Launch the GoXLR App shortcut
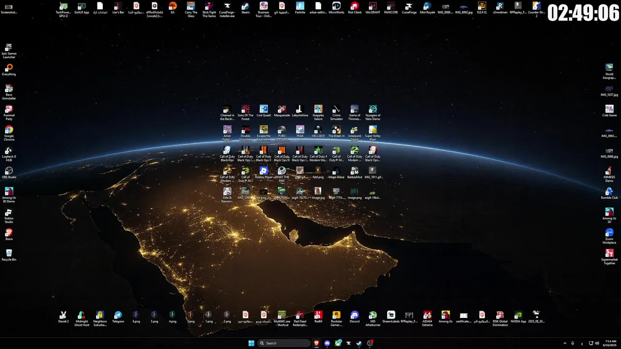Image resolution: width=621 pixels, height=349 pixels. (x=82, y=8)
